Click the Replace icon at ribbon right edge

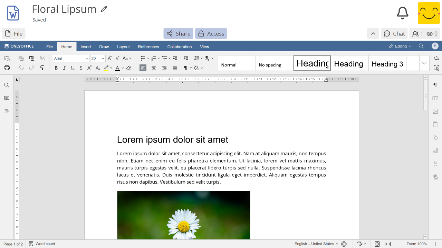point(436,58)
